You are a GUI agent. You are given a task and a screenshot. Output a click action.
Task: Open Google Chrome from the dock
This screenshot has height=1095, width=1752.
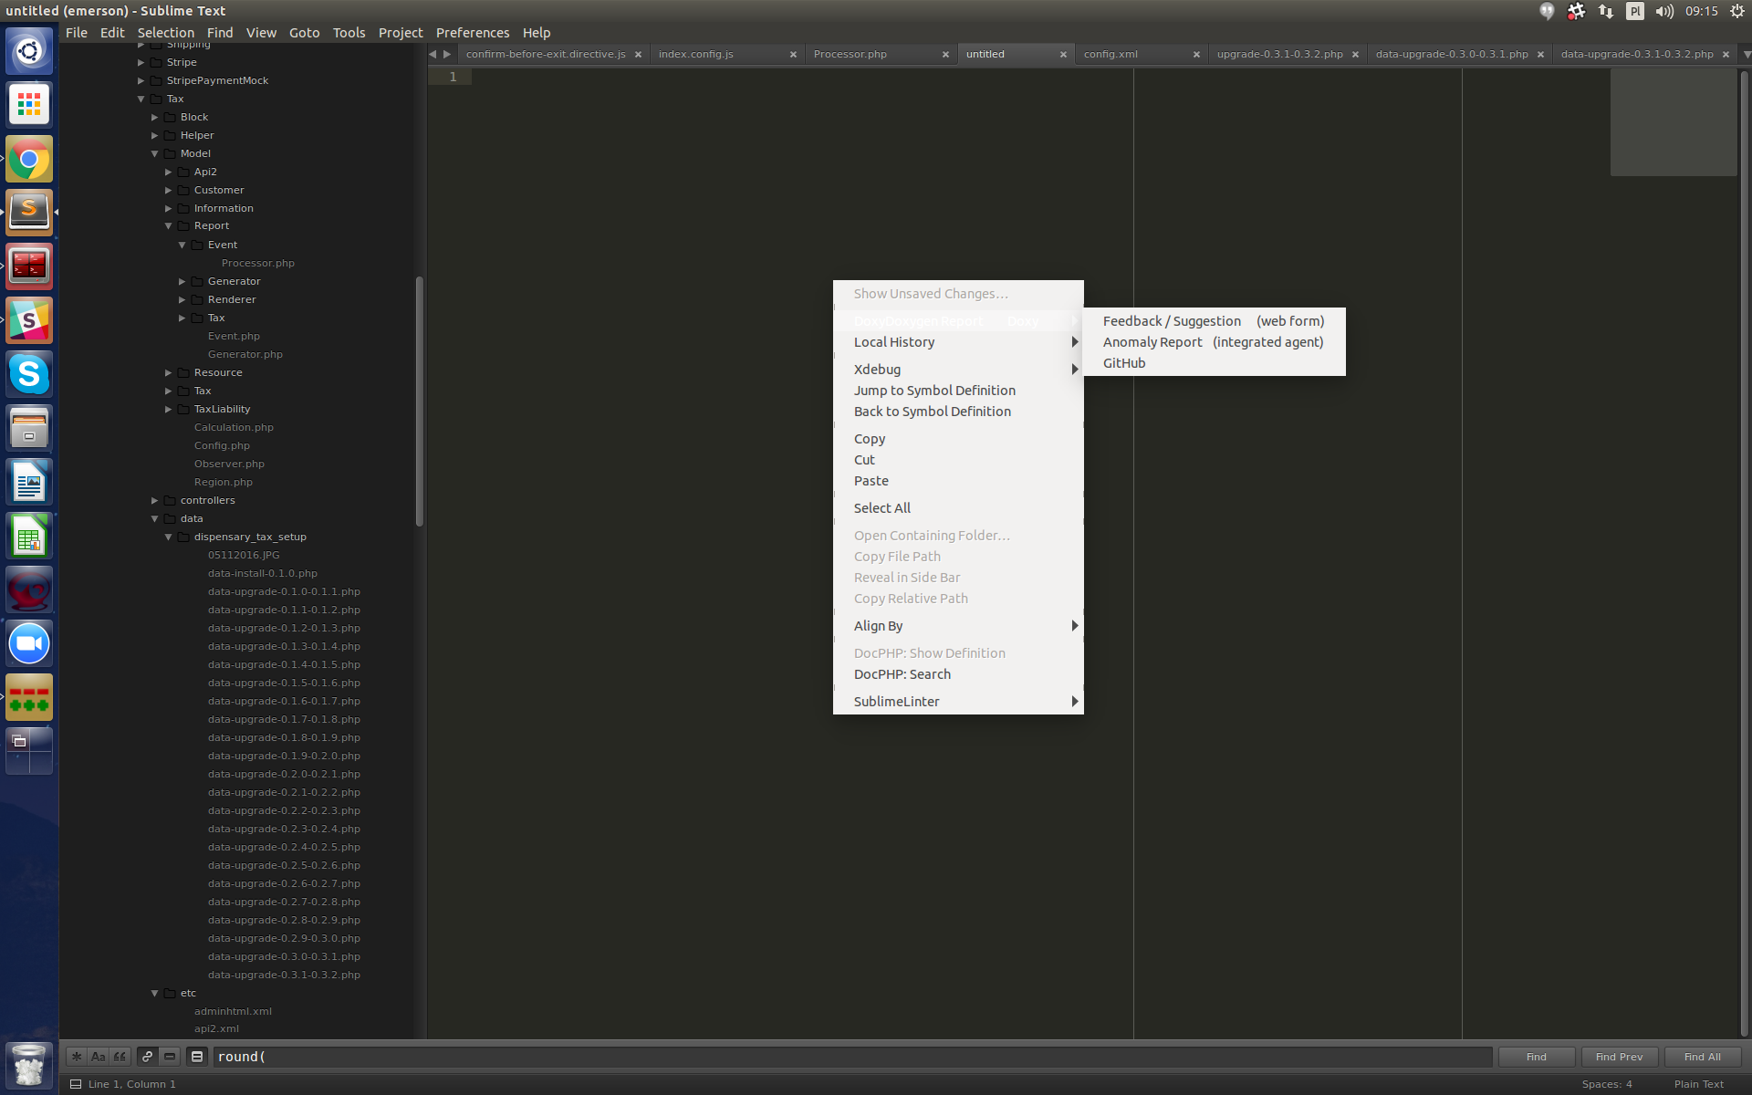click(x=29, y=160)
